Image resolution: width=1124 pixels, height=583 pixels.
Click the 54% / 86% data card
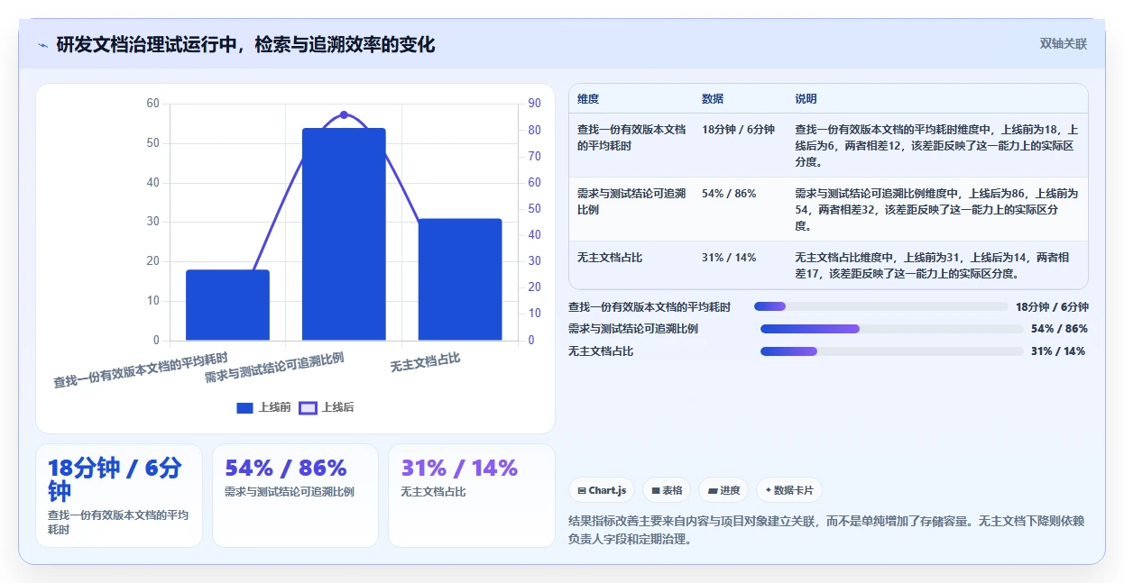[295, 496]
